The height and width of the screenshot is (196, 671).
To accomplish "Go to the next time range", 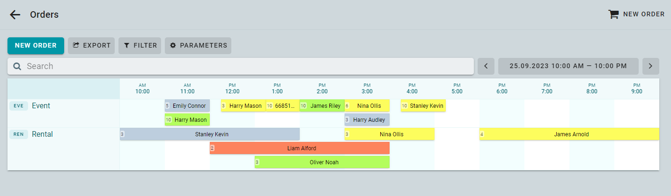I will (650, 66).
